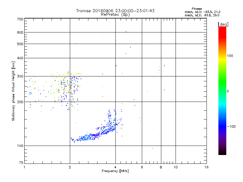Click the x-axis tick label '10'
243x182 pixels.
(x=176, y=167)
